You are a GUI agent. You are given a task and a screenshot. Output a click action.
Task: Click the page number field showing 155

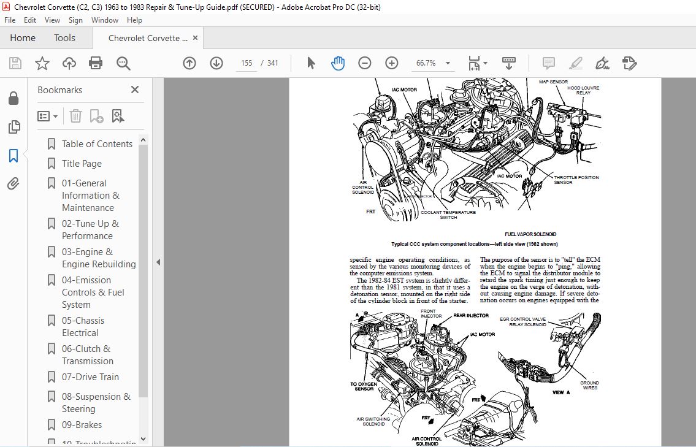pyautogui.click(x=247, y=63)
